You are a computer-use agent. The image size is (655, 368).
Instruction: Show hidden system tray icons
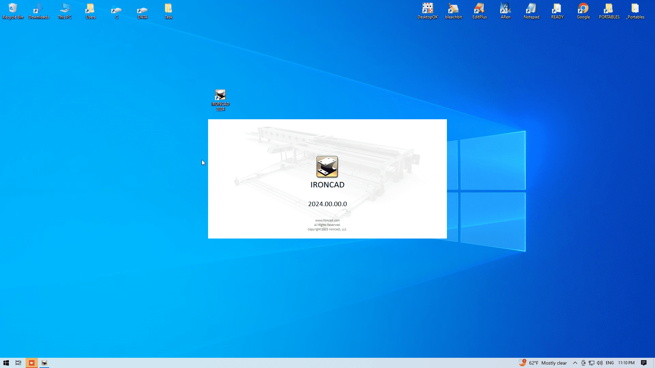[x=575, y=363]
